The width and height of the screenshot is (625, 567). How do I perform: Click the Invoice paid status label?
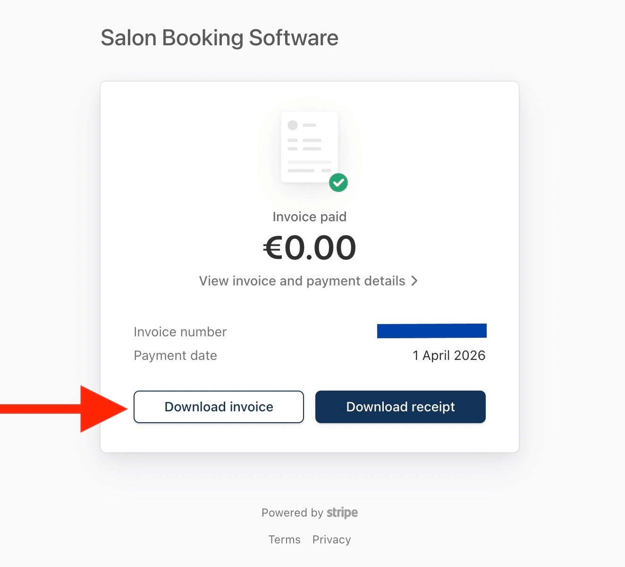point(309,217)
